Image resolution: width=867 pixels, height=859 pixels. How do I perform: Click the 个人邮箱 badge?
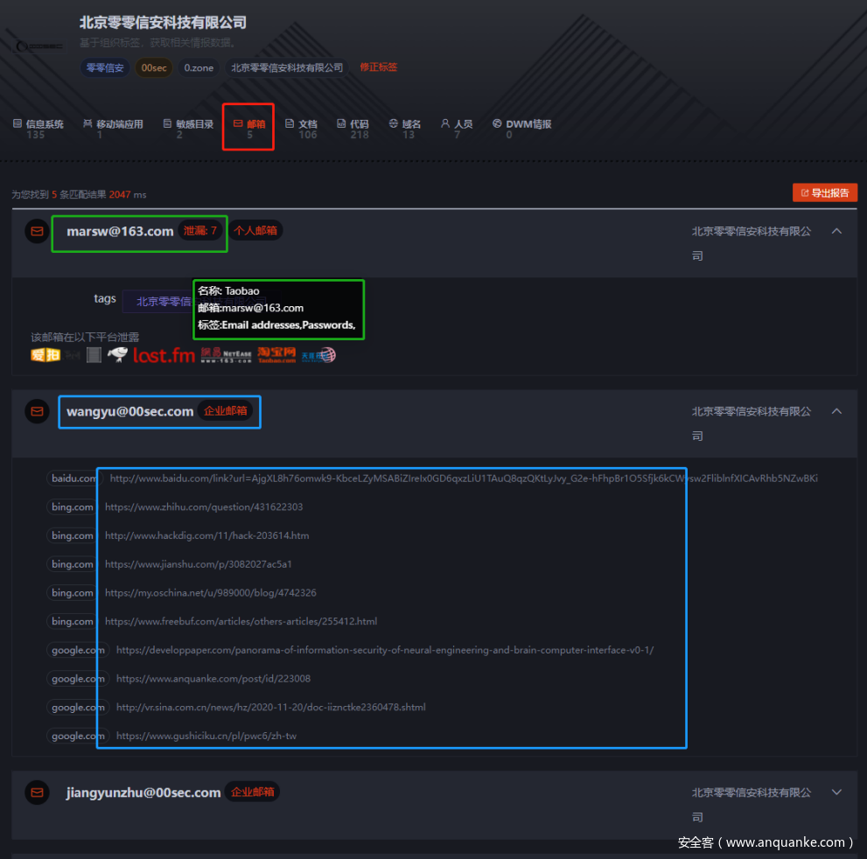click(255, 231)
